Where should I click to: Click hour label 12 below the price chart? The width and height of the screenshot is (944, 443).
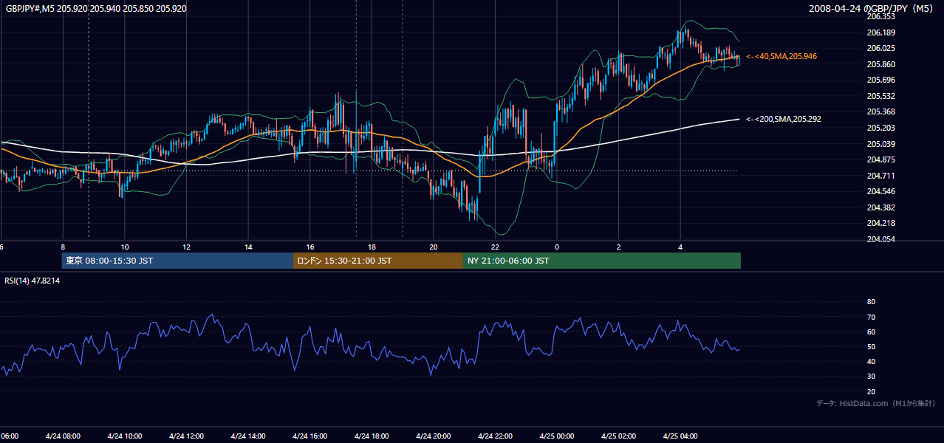[187, 247]
